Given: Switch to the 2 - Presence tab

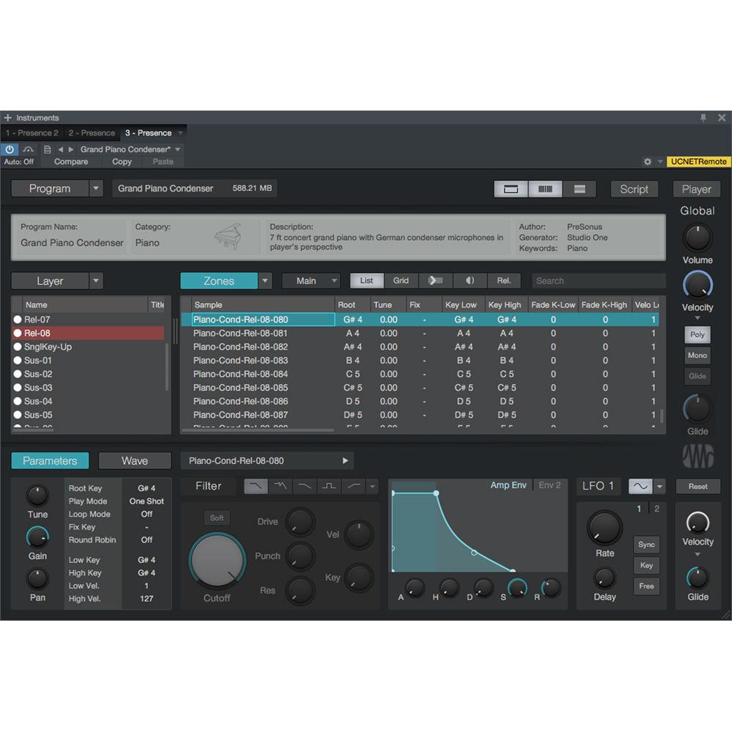Looking at the screenshot, I should click(x=91, y=132).
